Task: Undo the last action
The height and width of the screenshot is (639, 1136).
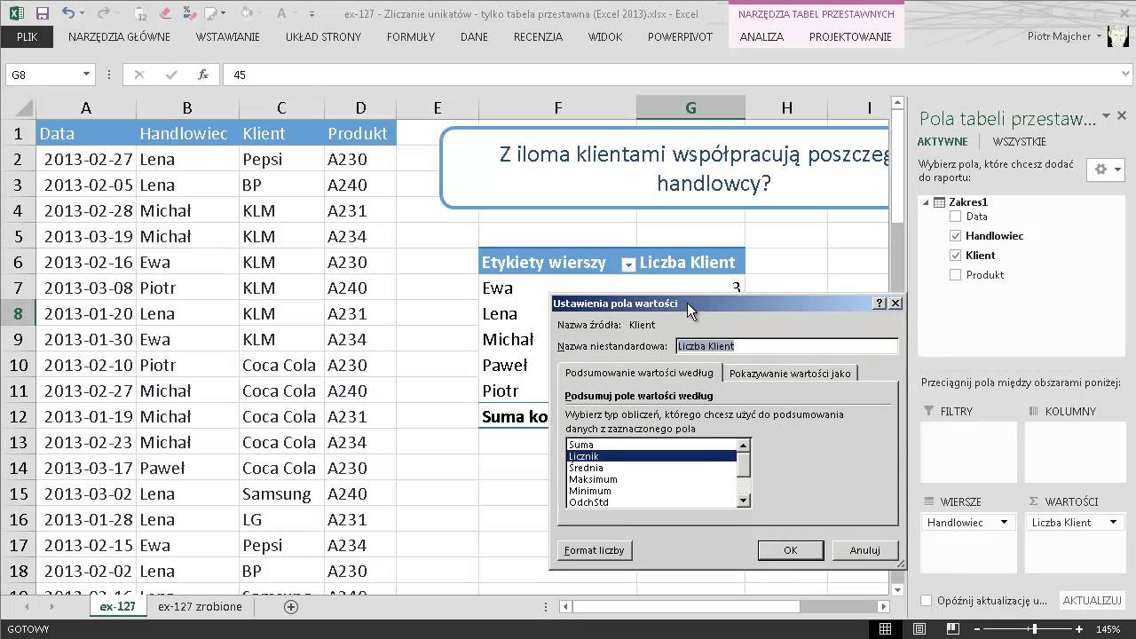Action: click(x=69, y=13)
